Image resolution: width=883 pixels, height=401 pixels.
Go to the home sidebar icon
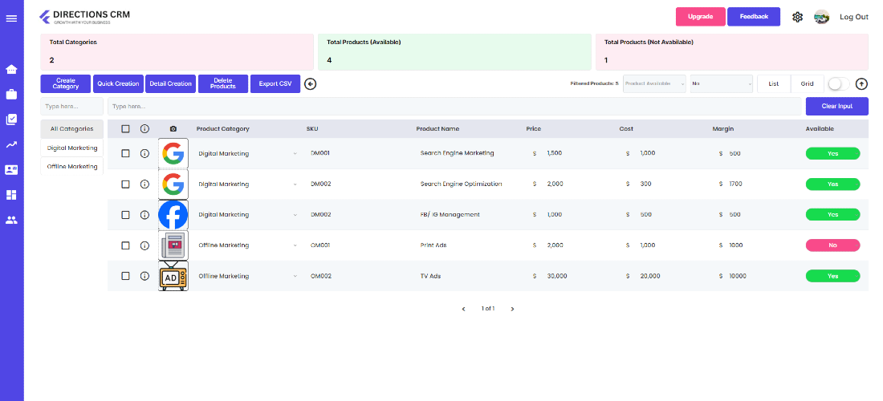(11, 69)
